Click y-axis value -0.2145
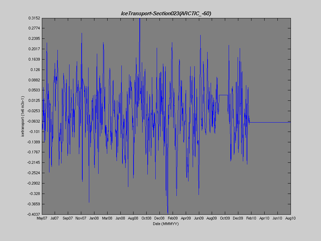 34,162
